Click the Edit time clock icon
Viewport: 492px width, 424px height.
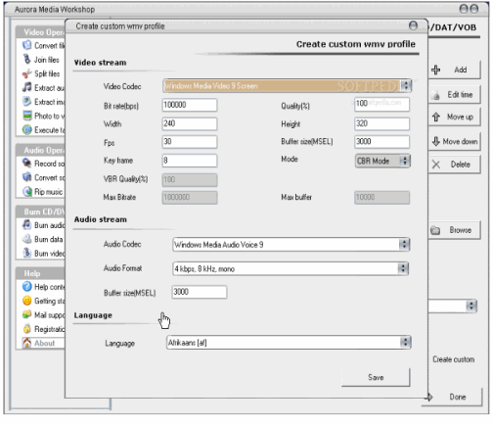tap(435, 95)
